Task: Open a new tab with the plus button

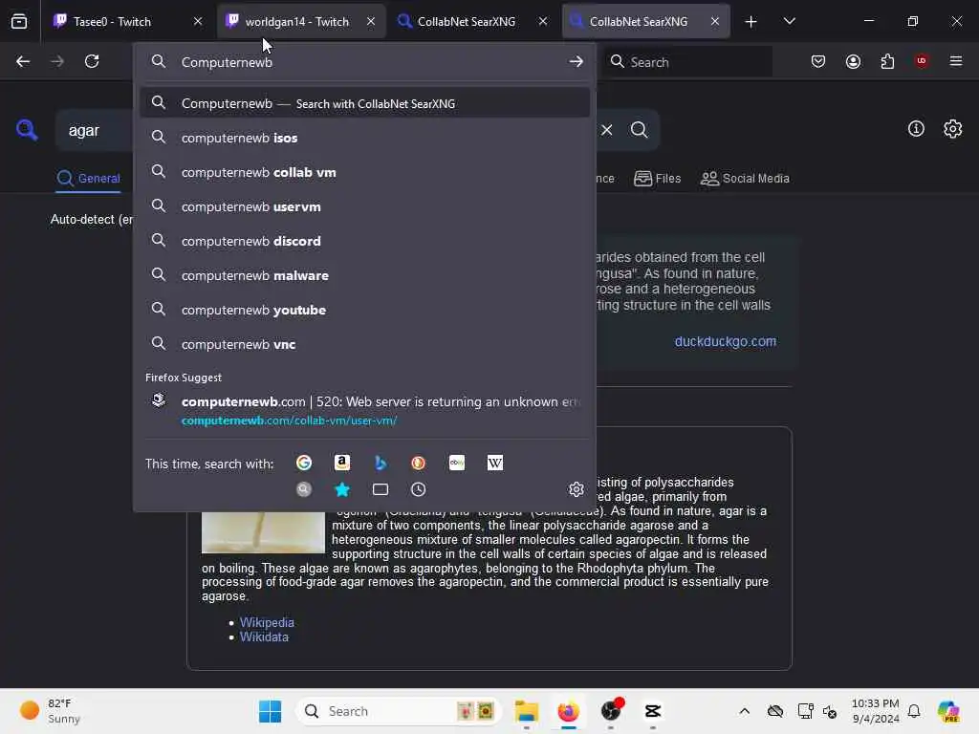Action: [751, 22]
